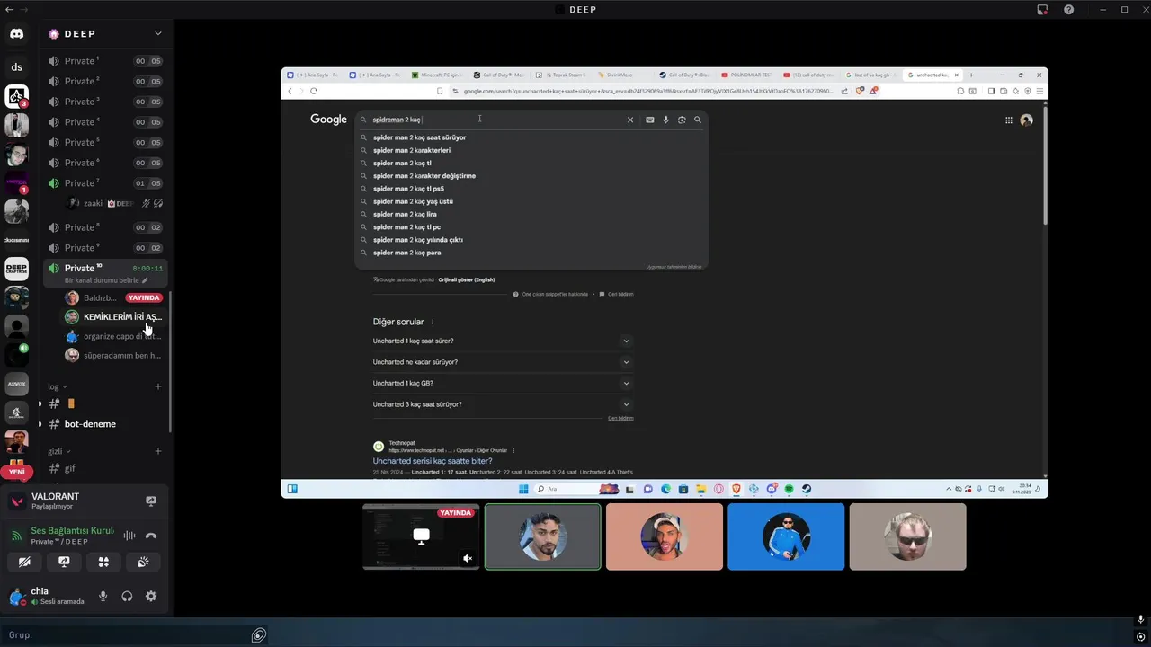Click Google Lens image search icon in stream
This screenshot has width=1151, height=647.
pyautogui.click(x=682, y=120)
